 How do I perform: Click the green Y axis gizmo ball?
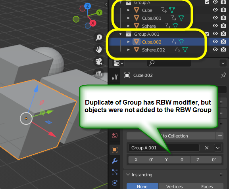tap(99, 13)
